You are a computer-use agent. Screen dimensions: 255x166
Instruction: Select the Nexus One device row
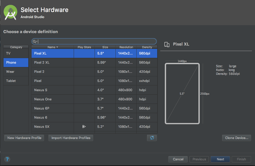(94, 99)
